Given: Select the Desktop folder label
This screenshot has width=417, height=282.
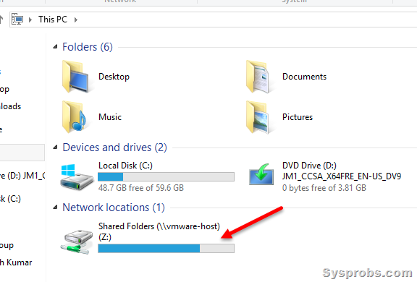Looking at the screenshot, I should pos(114,77).
